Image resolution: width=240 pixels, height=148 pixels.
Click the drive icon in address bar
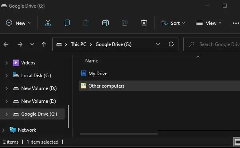click(x=59, y=44)
